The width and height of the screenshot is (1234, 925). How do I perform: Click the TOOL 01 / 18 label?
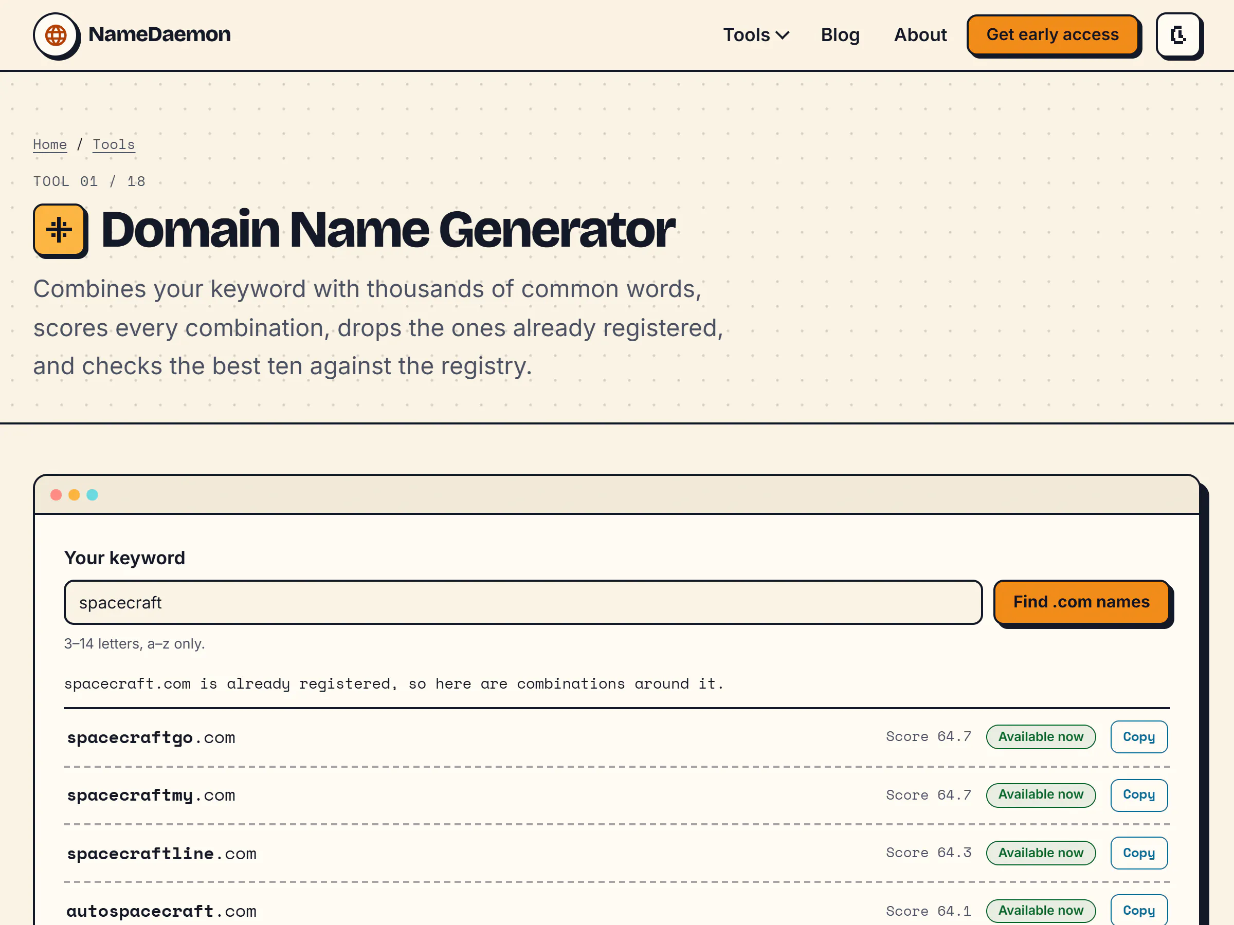point(89,181)
